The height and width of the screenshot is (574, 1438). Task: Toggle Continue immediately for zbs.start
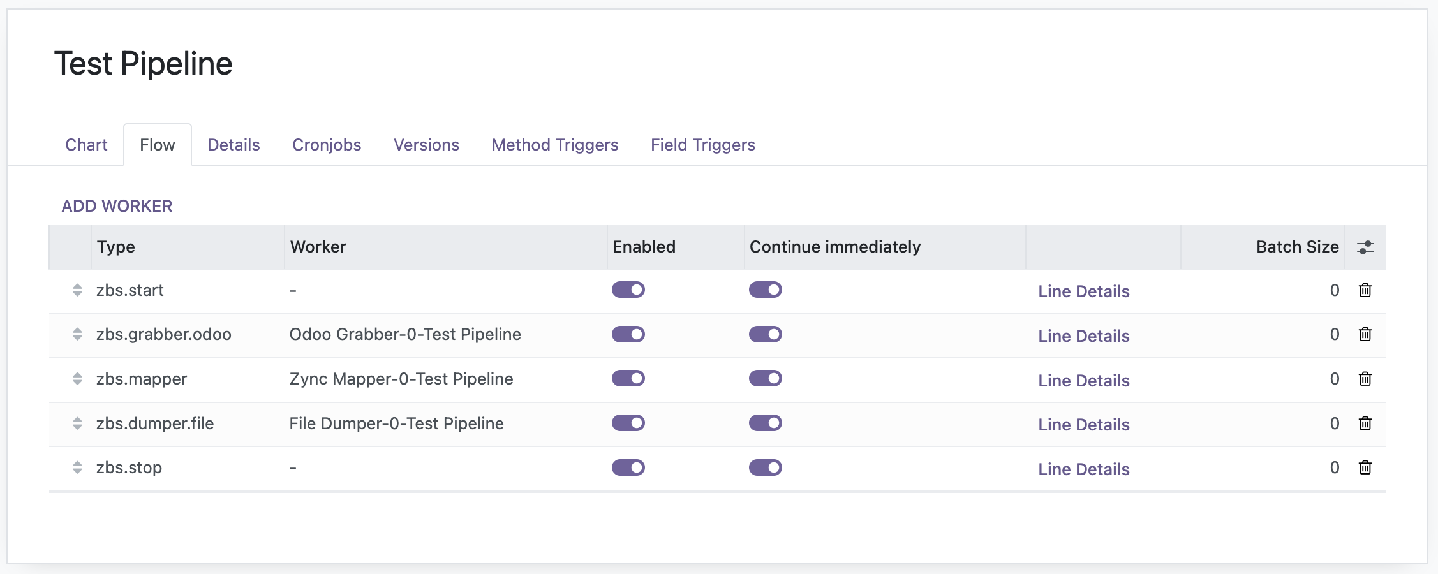(766, 290)
